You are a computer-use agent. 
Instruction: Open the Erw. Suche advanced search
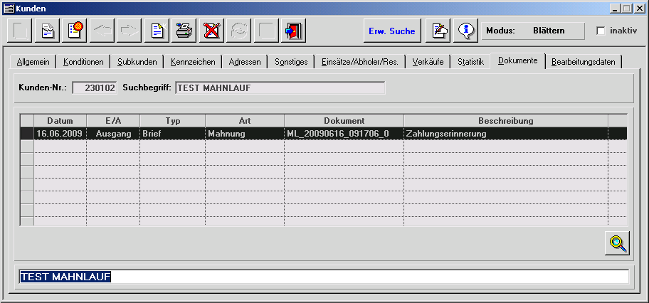pyautogui.click(x=391, y=31)
